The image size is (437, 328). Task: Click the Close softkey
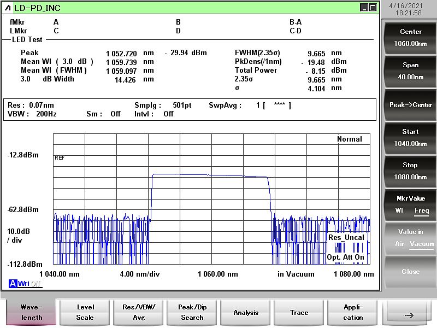(x=410, y=272)
